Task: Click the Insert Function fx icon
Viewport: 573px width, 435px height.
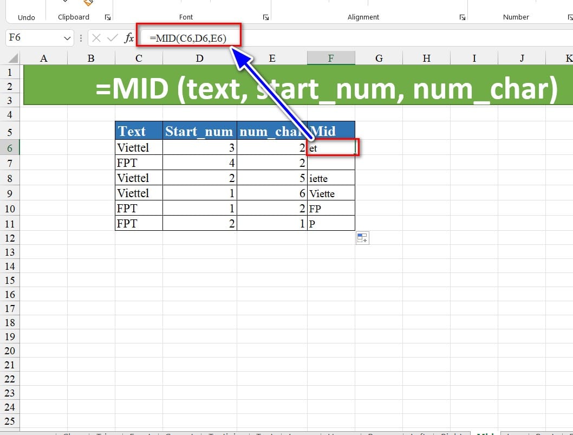Action: (129, 38)
